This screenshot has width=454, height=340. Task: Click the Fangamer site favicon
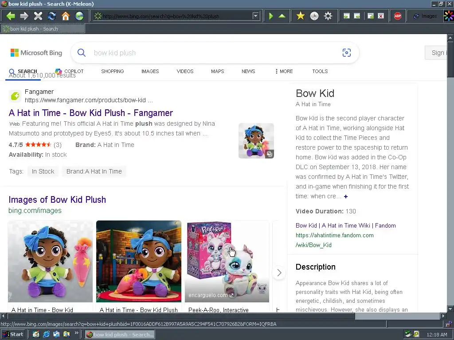pyautogui.click(x=15, y=96)
